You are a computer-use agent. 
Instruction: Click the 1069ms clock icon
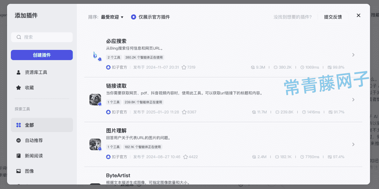pyautogui.click(x=302, y=67)
